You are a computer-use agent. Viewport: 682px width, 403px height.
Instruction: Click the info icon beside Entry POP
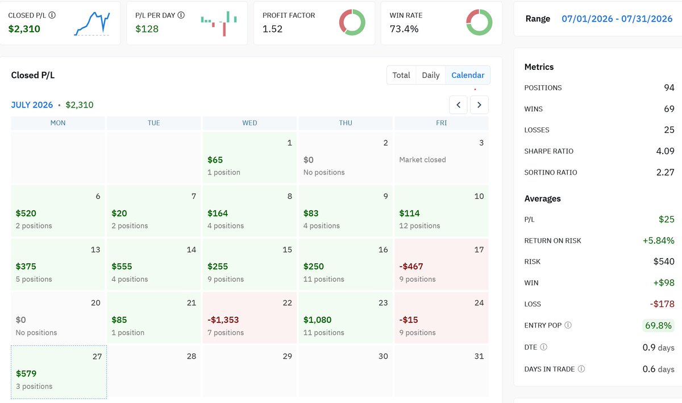coord(568,326)
